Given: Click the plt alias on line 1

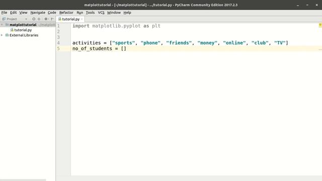Looking at the screenshot, I should pyautogui.click(x=156, y=26).
